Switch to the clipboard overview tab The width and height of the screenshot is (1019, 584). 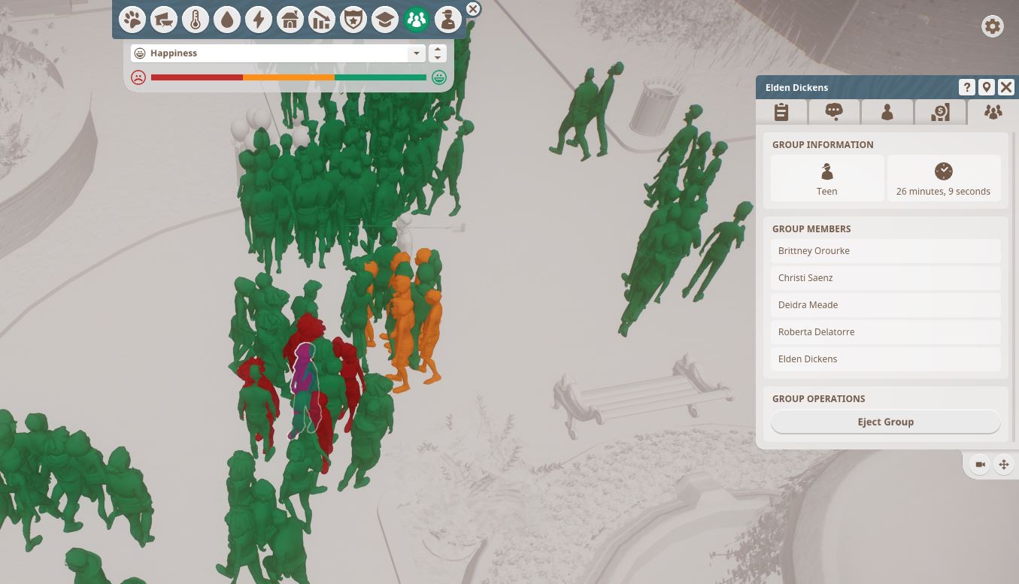coord(781,112)
